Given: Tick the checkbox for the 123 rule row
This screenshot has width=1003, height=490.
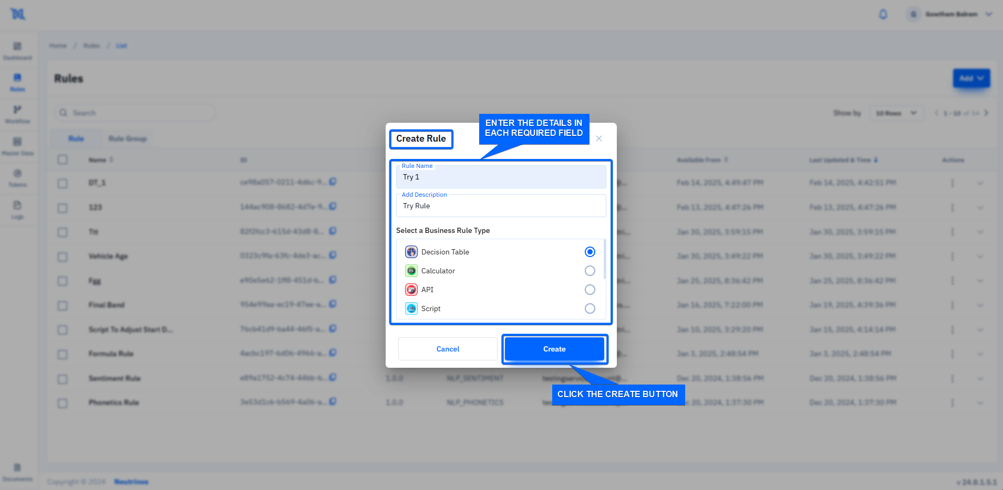Looking at the screenshot, I should (x=63, y=208).
